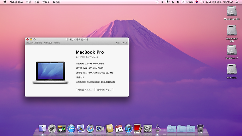Click the 2.5GHz Intel Core i5 text
Screen dimensions: 242x136
[94, 64]
